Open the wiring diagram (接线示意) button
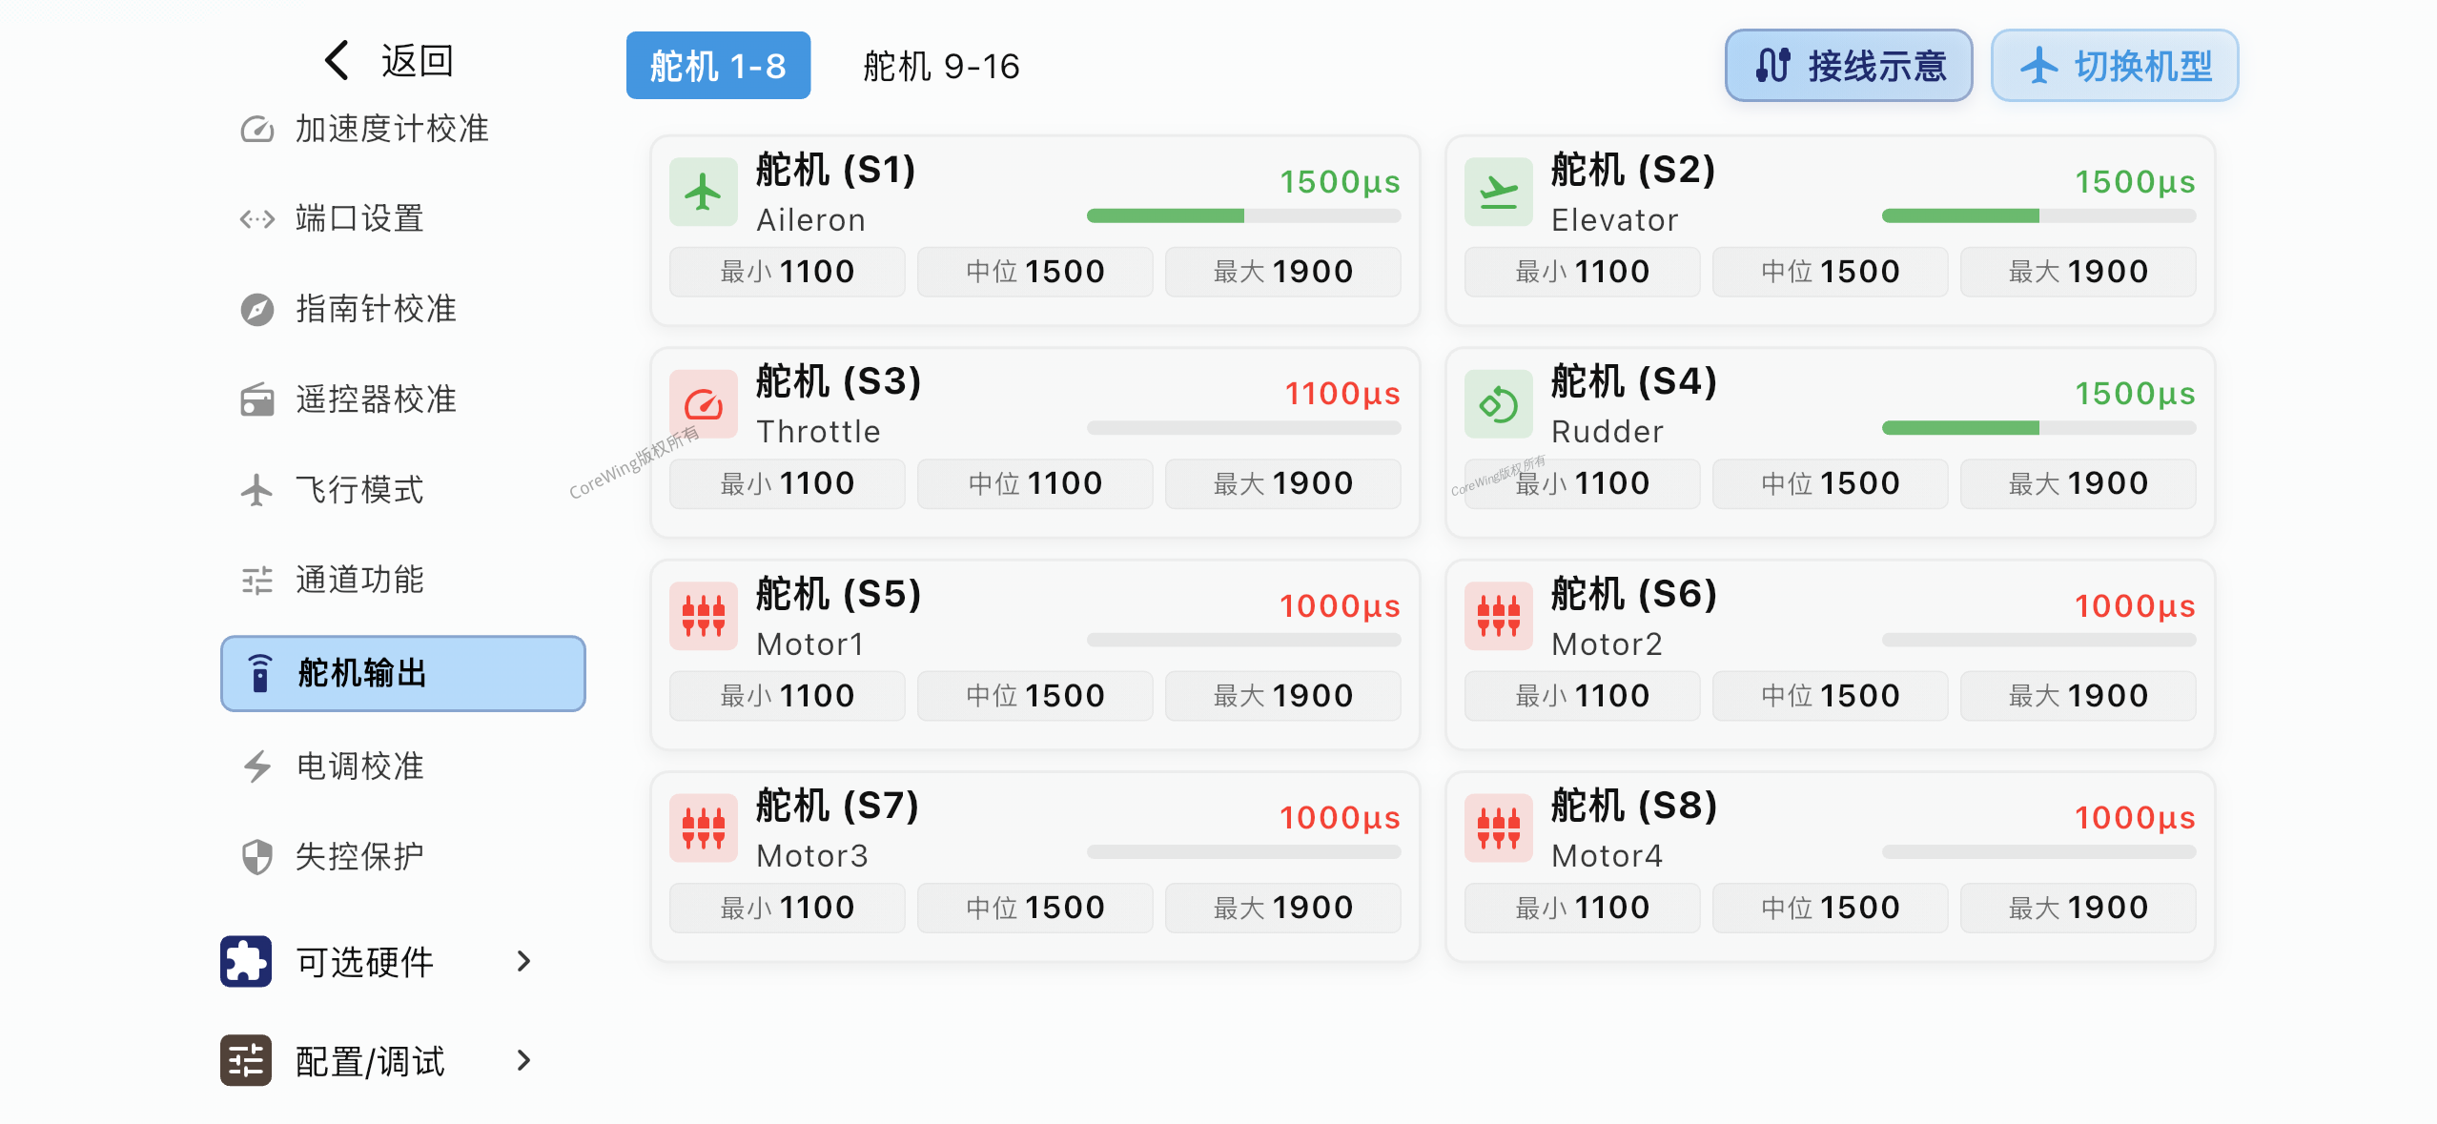This screenshot has height=1124, width=2437. point(1847,66)
